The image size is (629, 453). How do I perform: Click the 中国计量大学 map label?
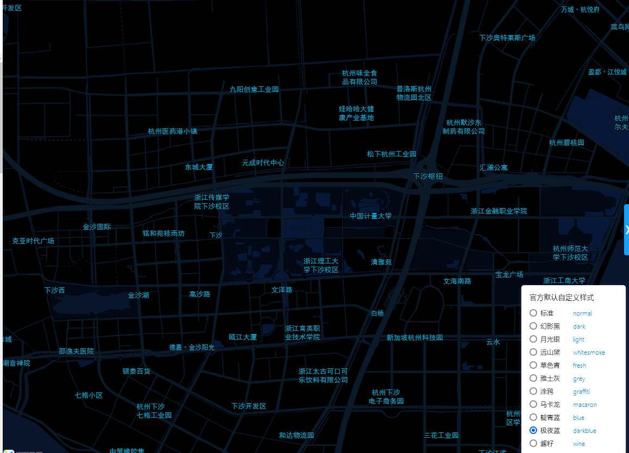370,216
